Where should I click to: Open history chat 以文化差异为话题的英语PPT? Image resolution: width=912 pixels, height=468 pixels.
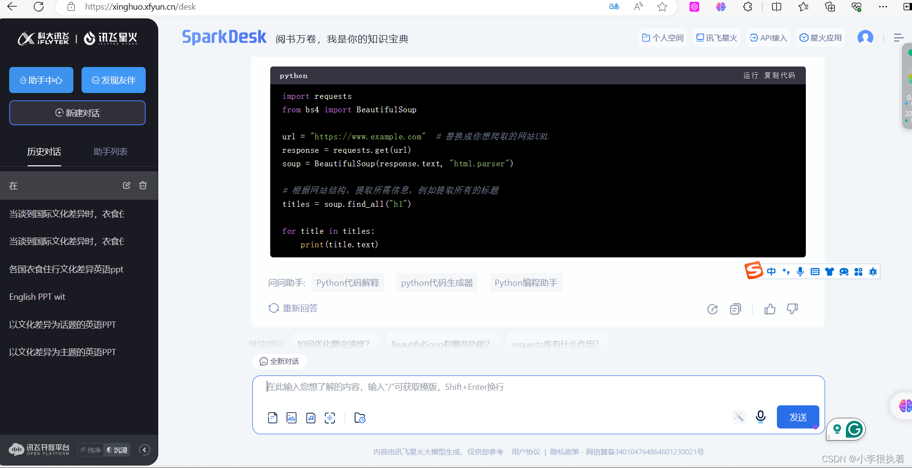pos(63,325)
